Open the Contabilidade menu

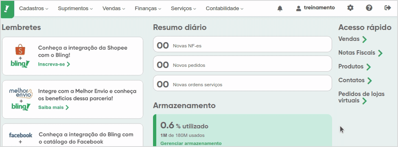225,9
